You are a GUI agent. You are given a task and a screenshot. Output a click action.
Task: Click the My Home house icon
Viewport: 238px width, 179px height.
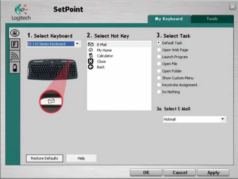point(91,50)
